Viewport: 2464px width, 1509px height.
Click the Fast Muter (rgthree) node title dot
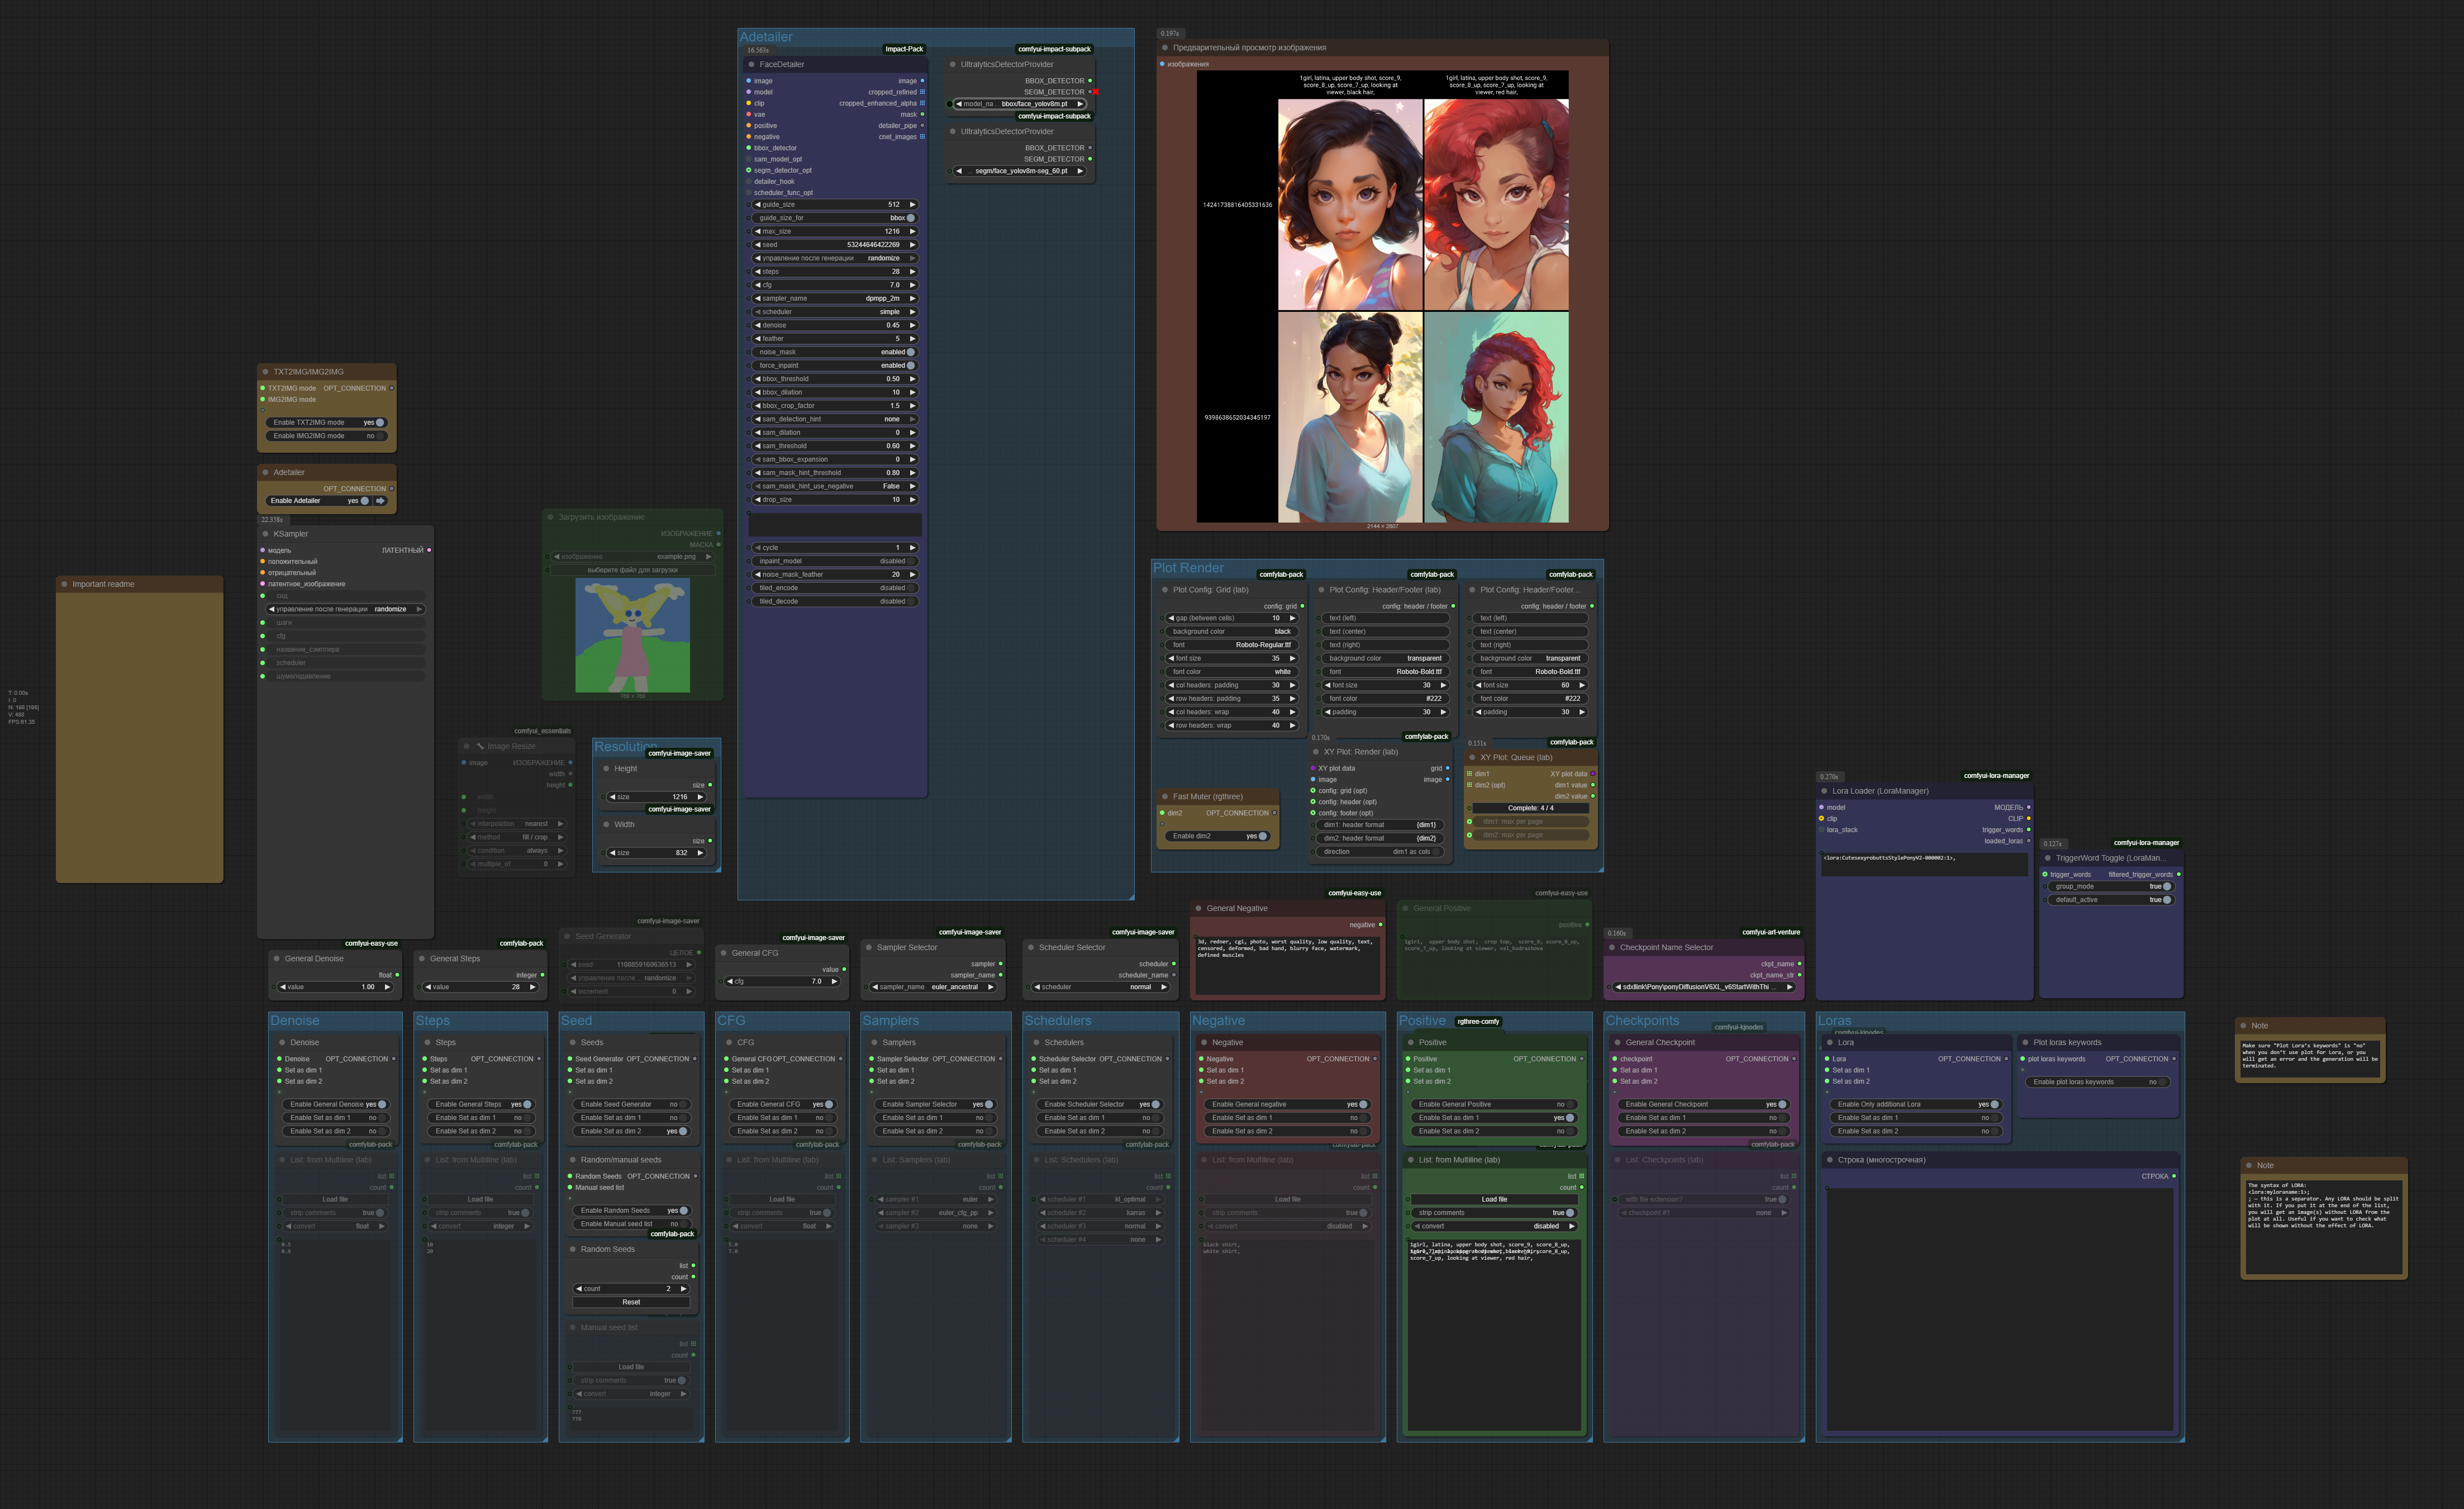click(1164, 797)
